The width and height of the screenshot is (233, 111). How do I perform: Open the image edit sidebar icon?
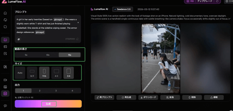click(5, 67)
